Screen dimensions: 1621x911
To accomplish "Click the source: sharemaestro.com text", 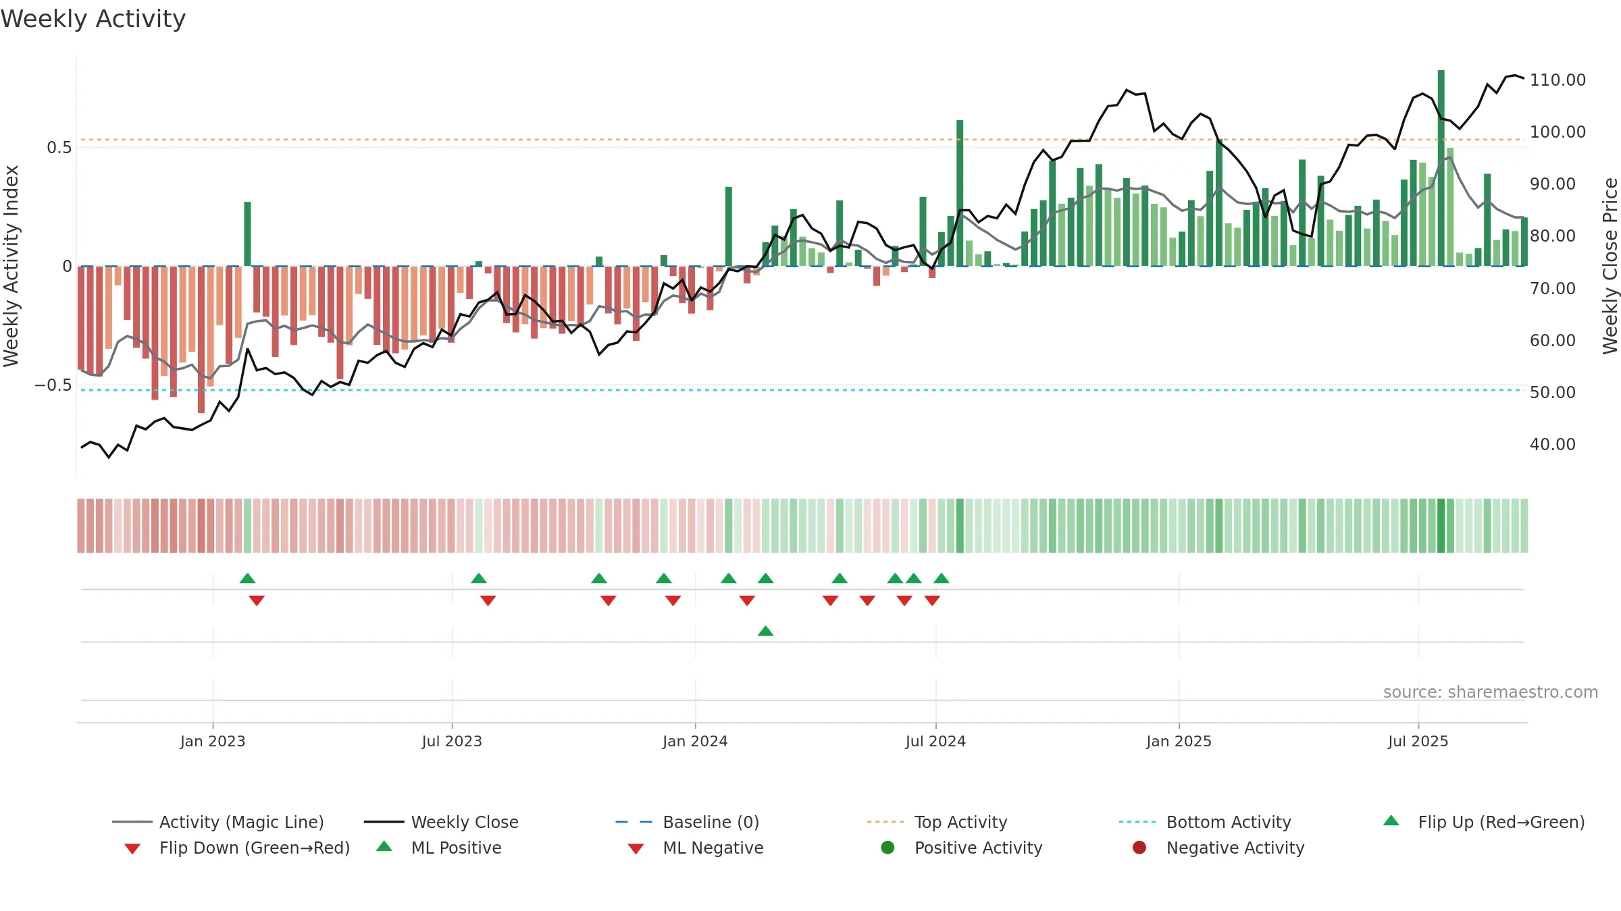I will coord(1491,692).
